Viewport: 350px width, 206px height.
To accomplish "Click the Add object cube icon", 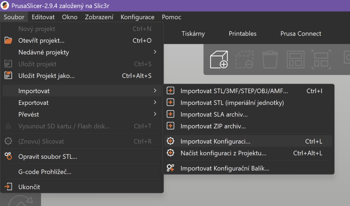I will point(219,59).
